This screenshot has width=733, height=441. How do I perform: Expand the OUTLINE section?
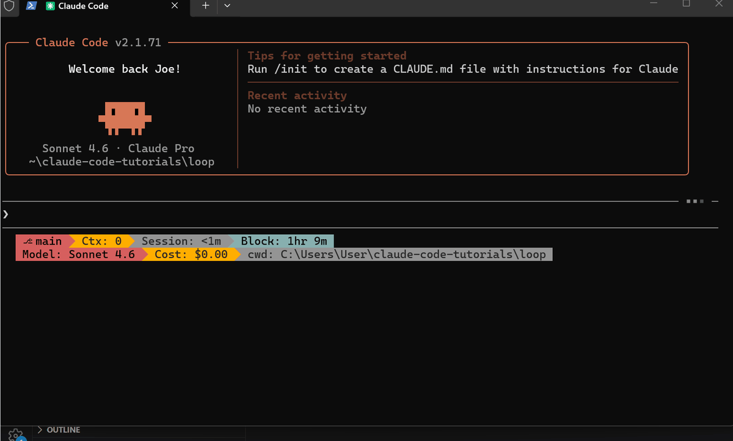(59, 430)
